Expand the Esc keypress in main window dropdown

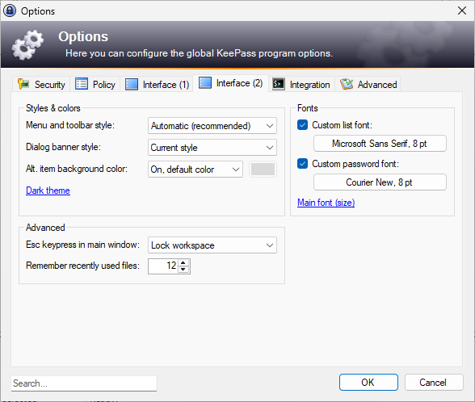click(x=212, y=245)
